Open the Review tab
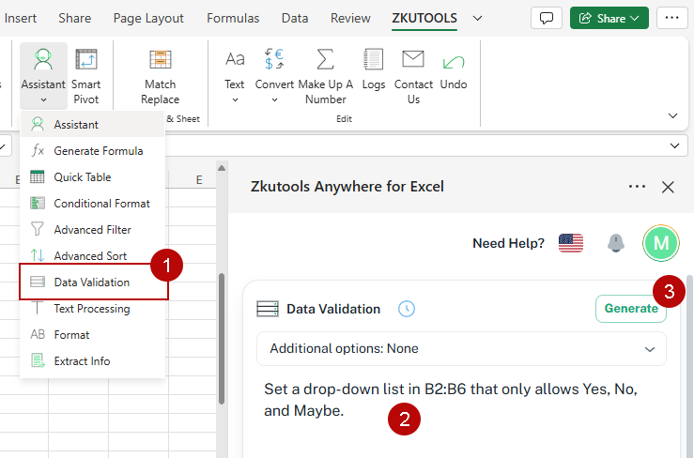 pos(350,18)
